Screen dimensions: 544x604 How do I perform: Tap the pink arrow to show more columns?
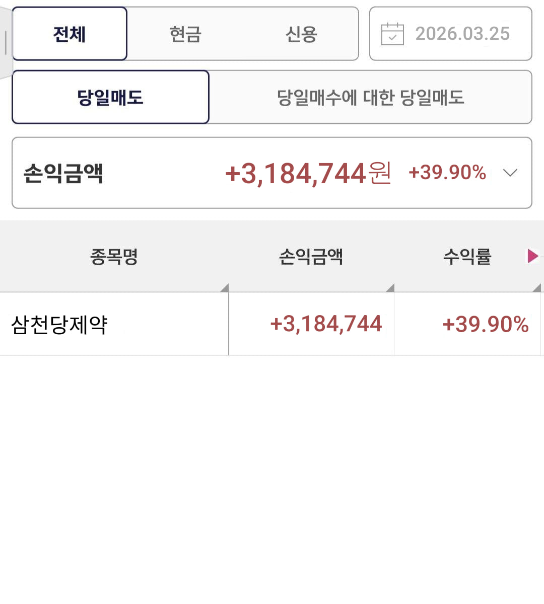click(532, 256)
